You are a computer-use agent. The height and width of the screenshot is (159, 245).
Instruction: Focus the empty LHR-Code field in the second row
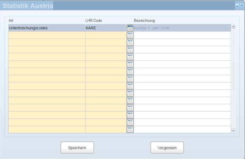click(x=106, y=35)
